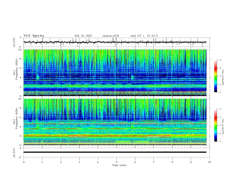Click the ch.2 spectrogram "4" kHz tick label
The image size is (236, 182).
click(21, 127)
